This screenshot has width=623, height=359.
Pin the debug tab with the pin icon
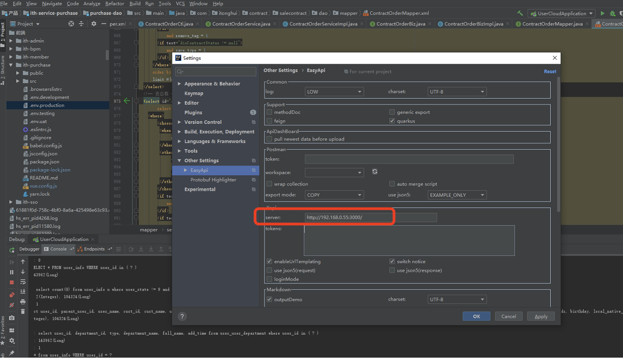tap(12, 353)
